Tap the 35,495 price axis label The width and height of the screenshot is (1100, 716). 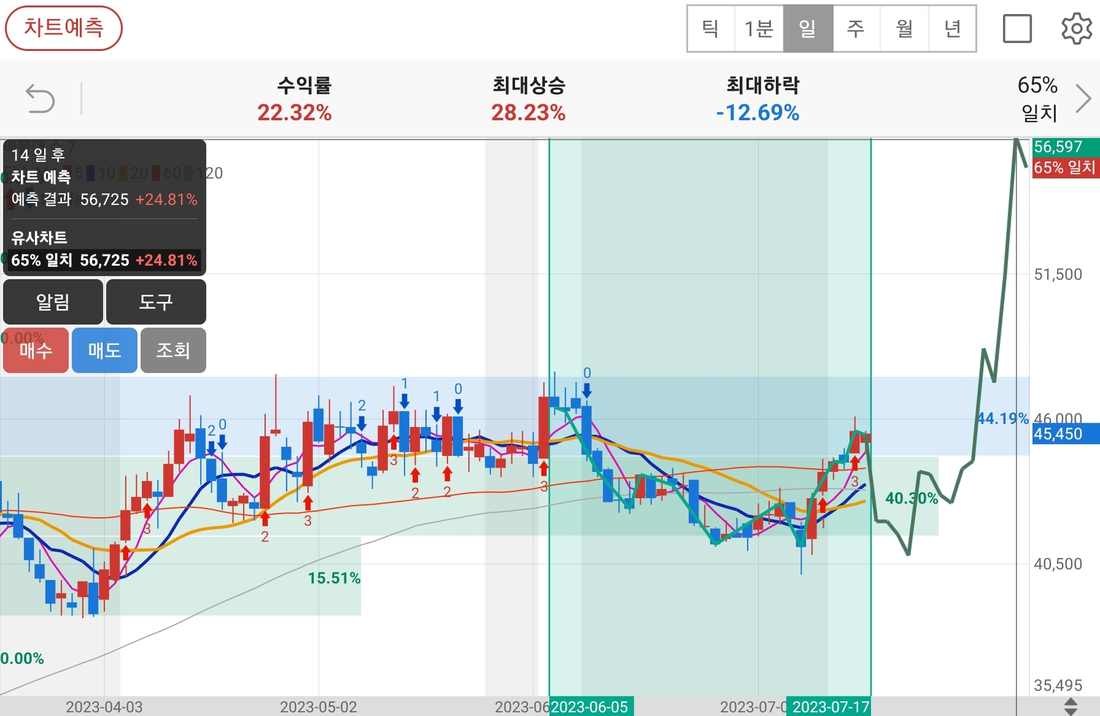tap(1058, 685)
